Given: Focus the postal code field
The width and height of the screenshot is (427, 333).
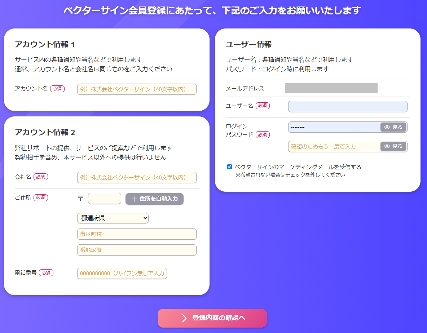Looking at the screenshot, I should (105, 199).
